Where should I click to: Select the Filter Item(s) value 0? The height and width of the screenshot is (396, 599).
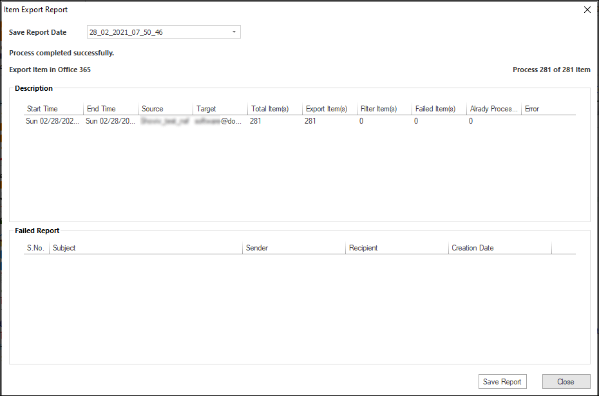click(x=361, y=121)
